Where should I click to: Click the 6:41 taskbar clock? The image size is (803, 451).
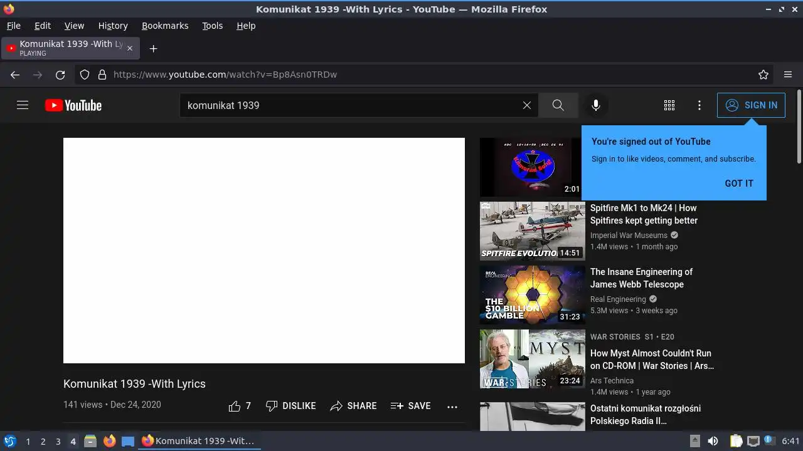click(790, 441)
